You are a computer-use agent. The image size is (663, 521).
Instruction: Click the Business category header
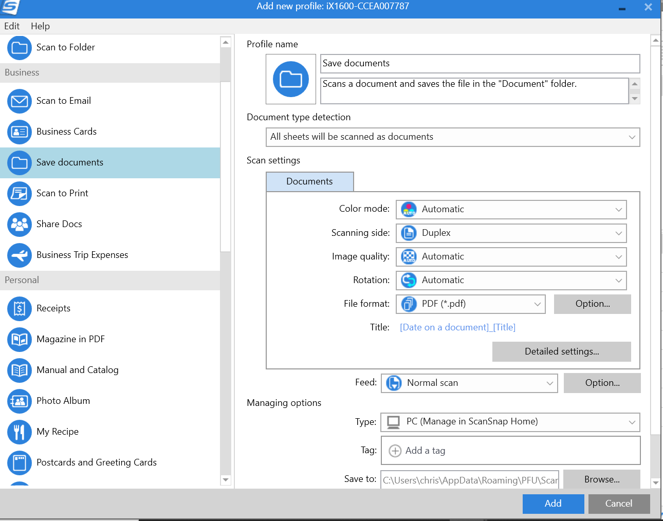click(x=110, y=73)
